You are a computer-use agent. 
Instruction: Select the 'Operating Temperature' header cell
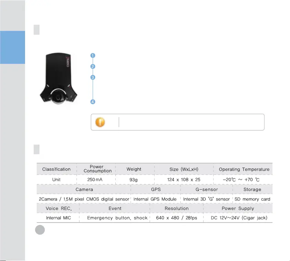(243, 169)
